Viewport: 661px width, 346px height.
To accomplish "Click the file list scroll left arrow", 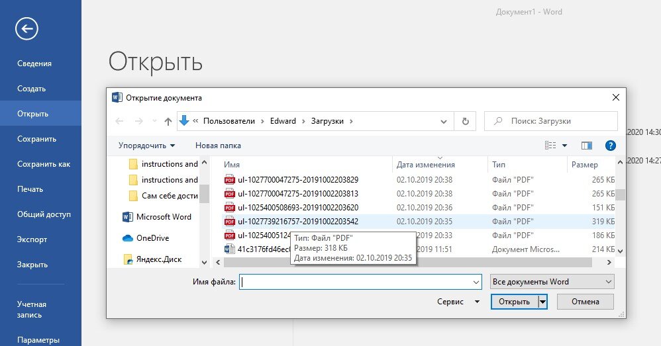I will (x=218, y=262).
